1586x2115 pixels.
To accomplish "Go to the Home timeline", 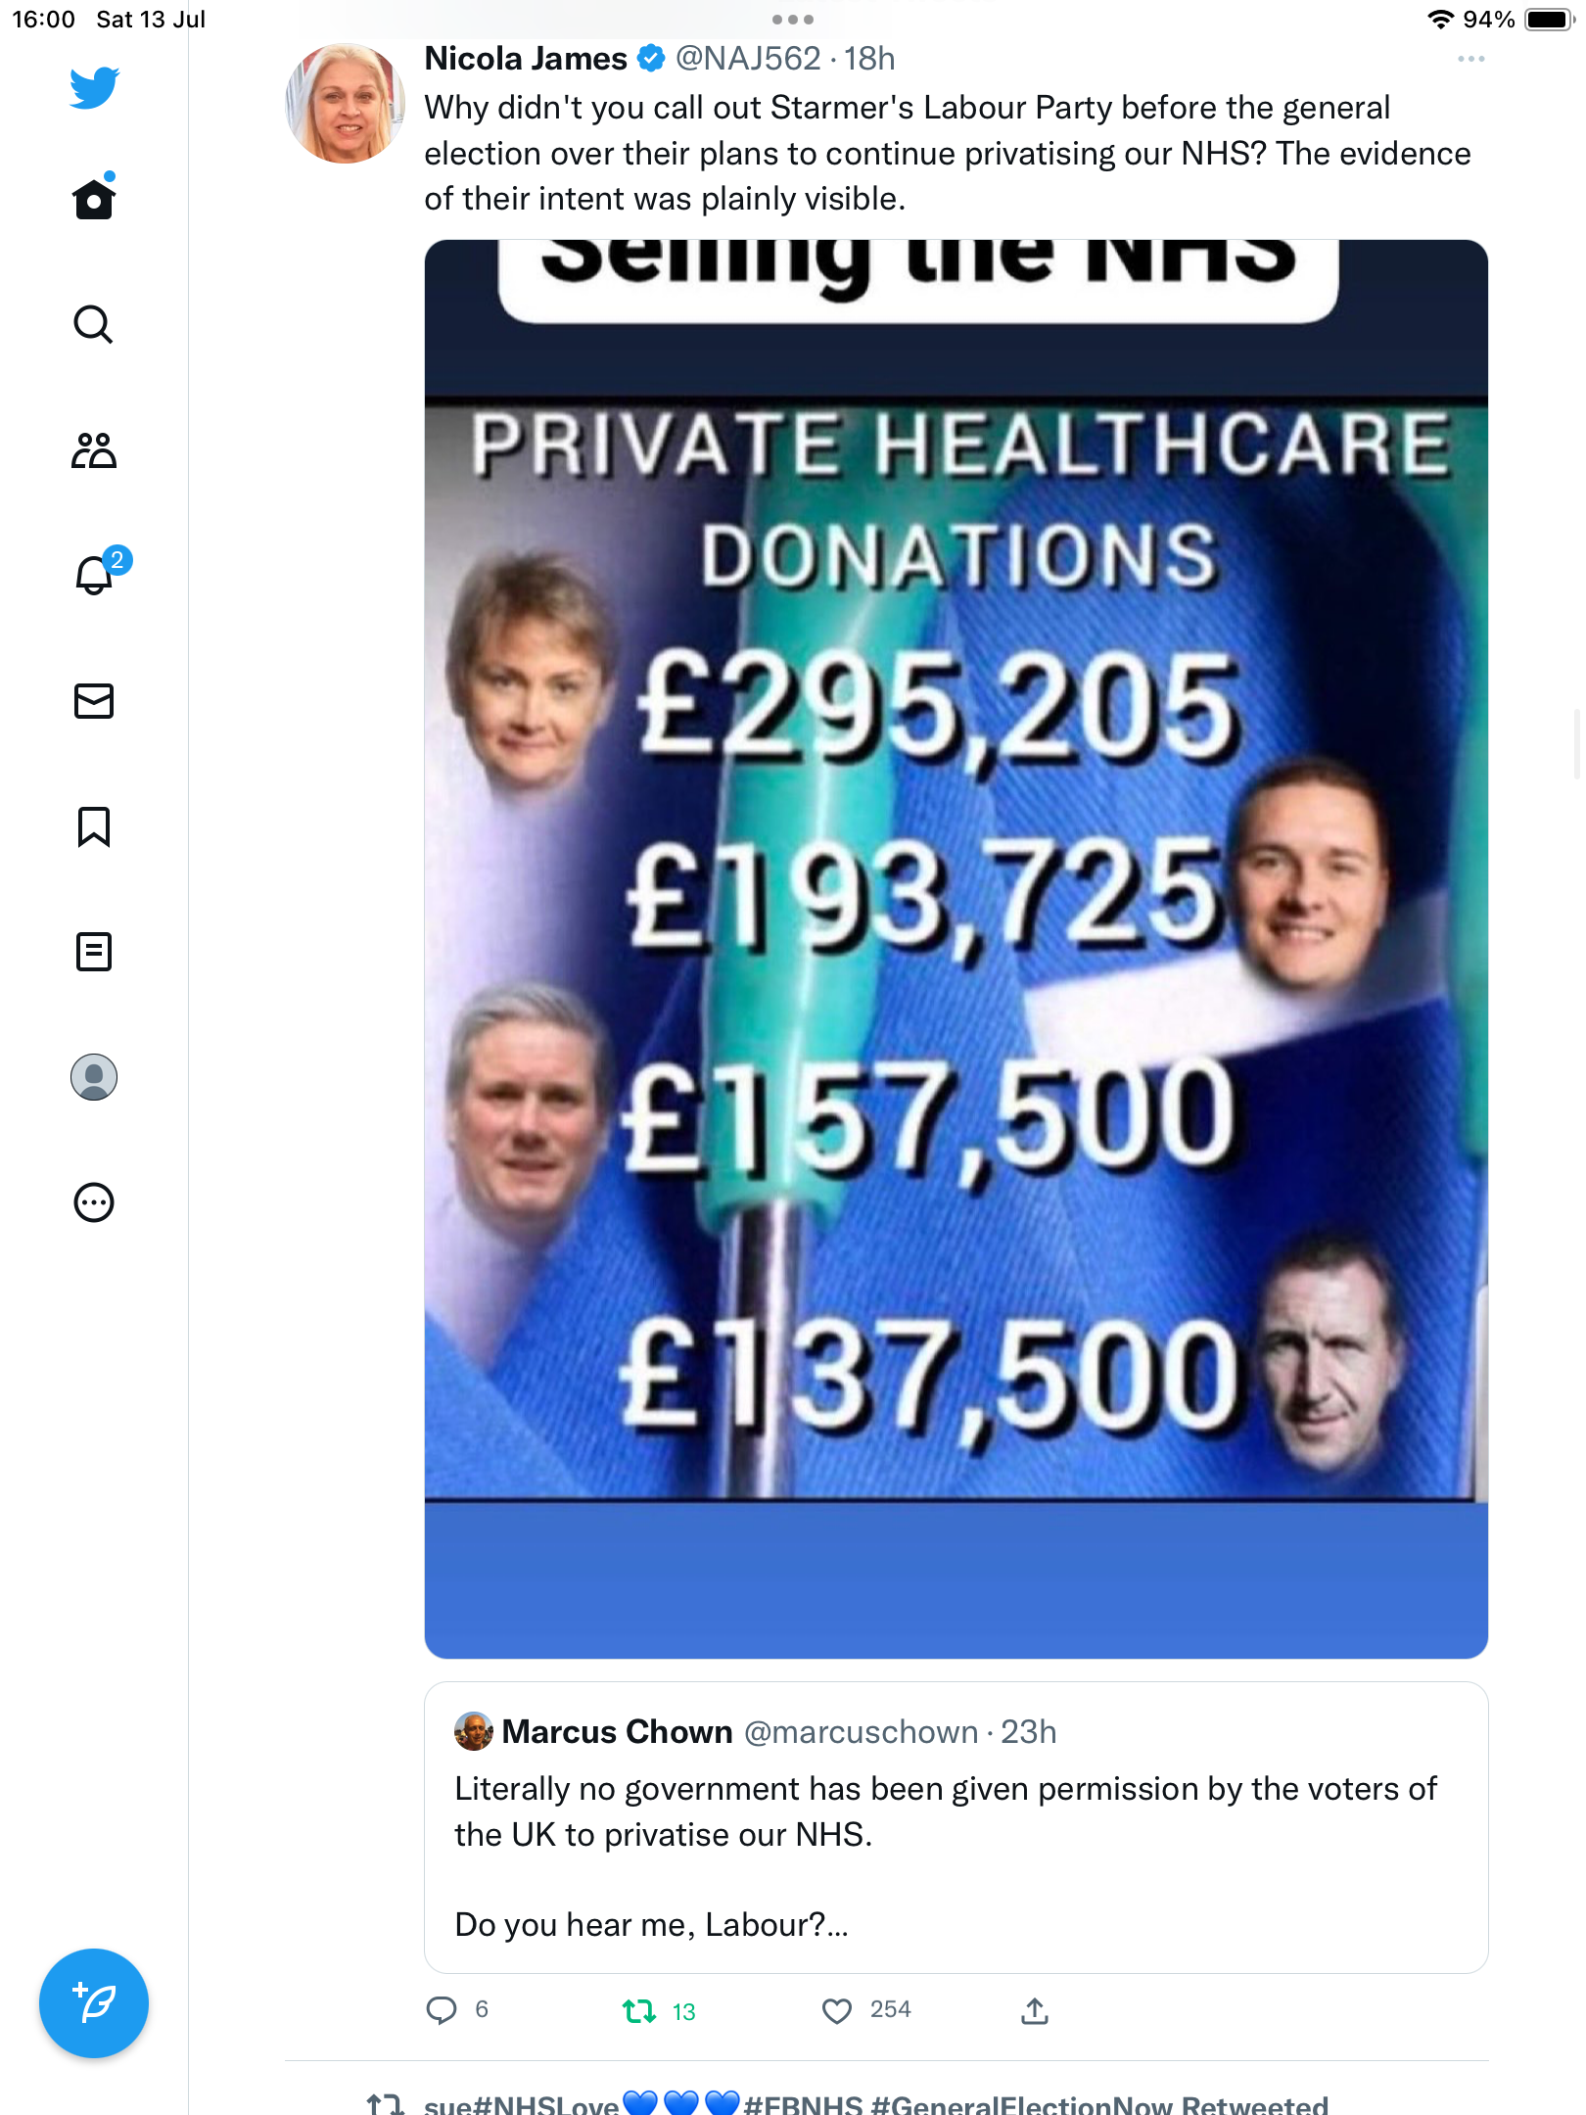I will (94, 199).
